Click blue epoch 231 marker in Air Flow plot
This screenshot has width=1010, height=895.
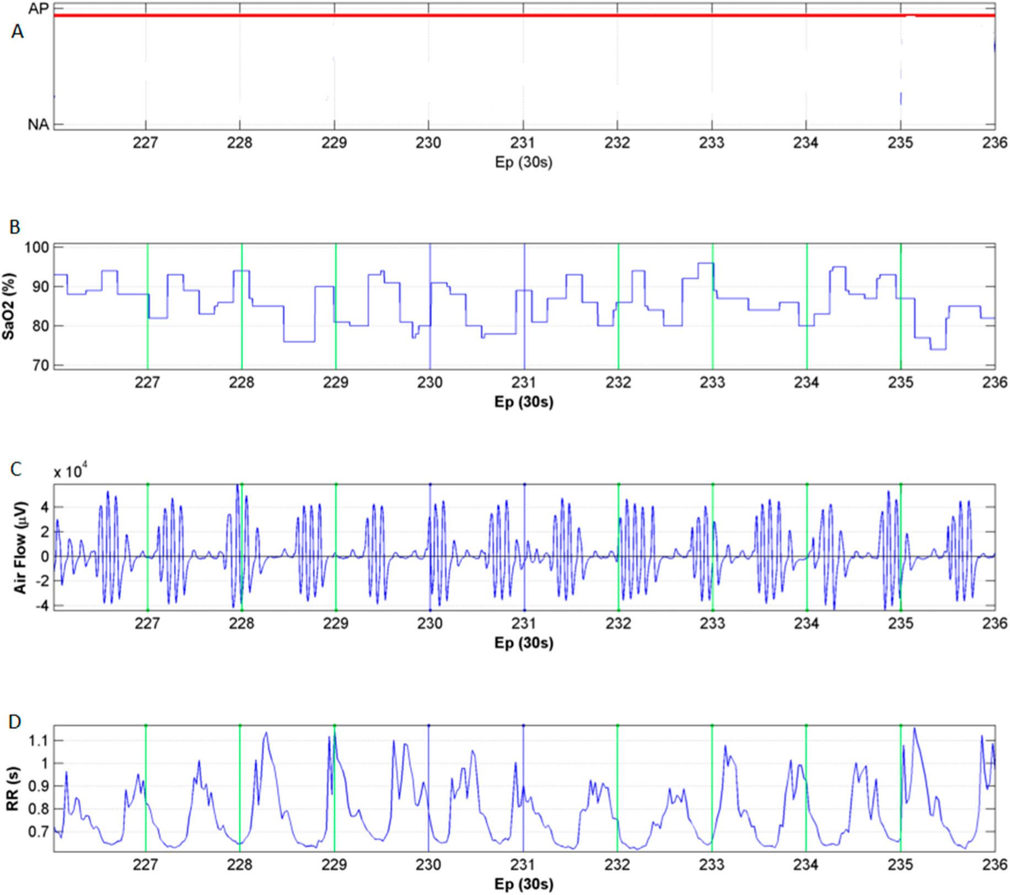point(524,547)
